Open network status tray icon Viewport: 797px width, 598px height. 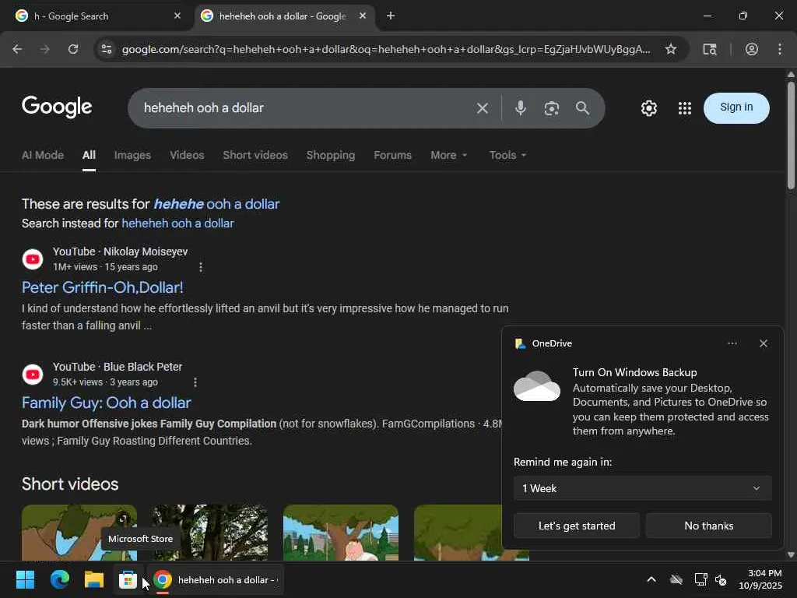pos(700,579)
